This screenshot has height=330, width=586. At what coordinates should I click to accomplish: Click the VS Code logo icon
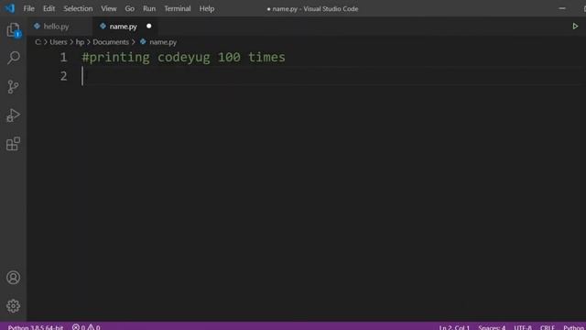(x=10, y=8)
